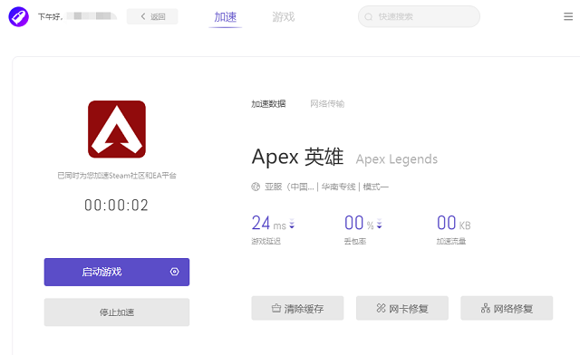Click the Apex Legends game icon
The height and width of the screenshot is (355, 580).
[117, 130]
